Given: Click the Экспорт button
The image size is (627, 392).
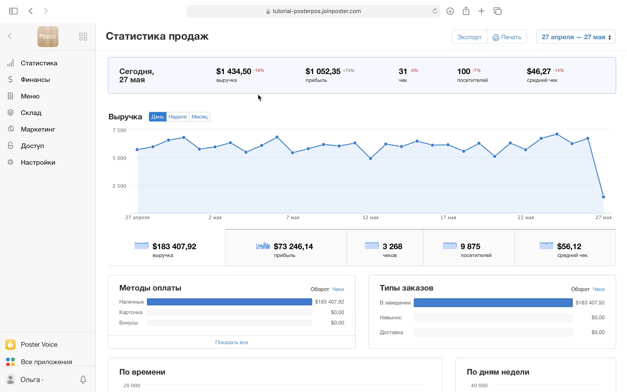Looking at the screenshot, I should tap(469, 37).
